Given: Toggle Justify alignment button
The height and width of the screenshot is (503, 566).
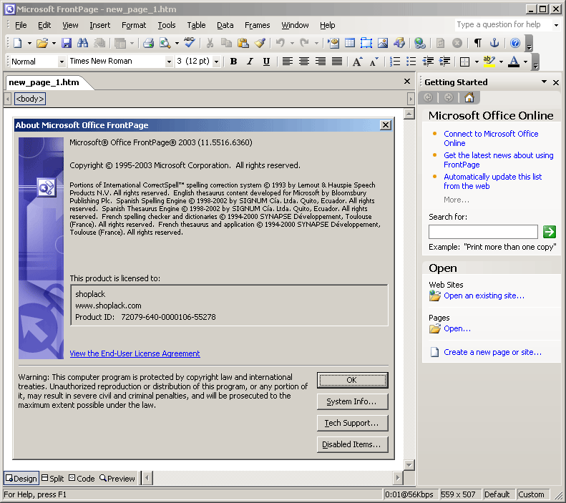Looking at the screenshot, I should (337, 62).
